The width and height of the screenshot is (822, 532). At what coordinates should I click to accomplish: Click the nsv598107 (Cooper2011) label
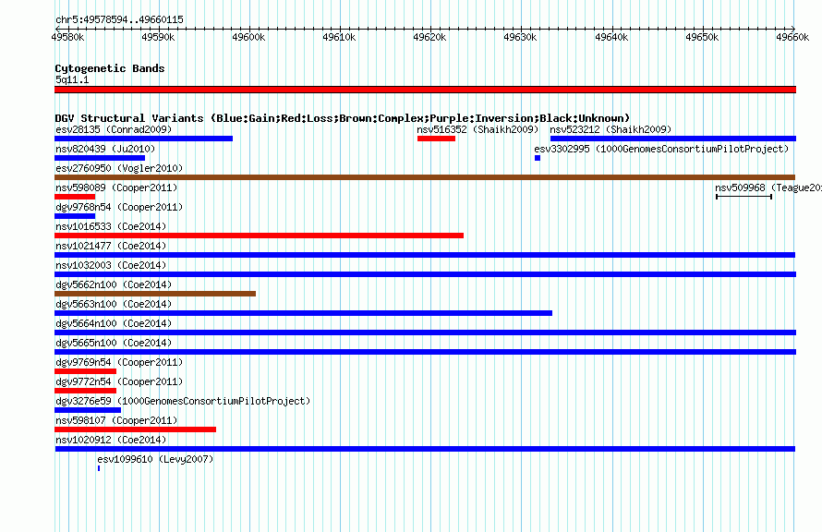coord(116,420)
